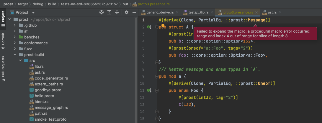Open goodbye.proto file

(x=48, y=90)
